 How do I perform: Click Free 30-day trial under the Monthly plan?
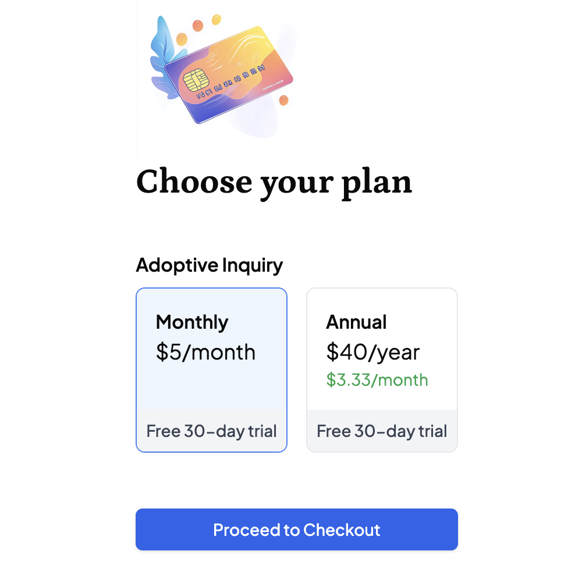211,431
